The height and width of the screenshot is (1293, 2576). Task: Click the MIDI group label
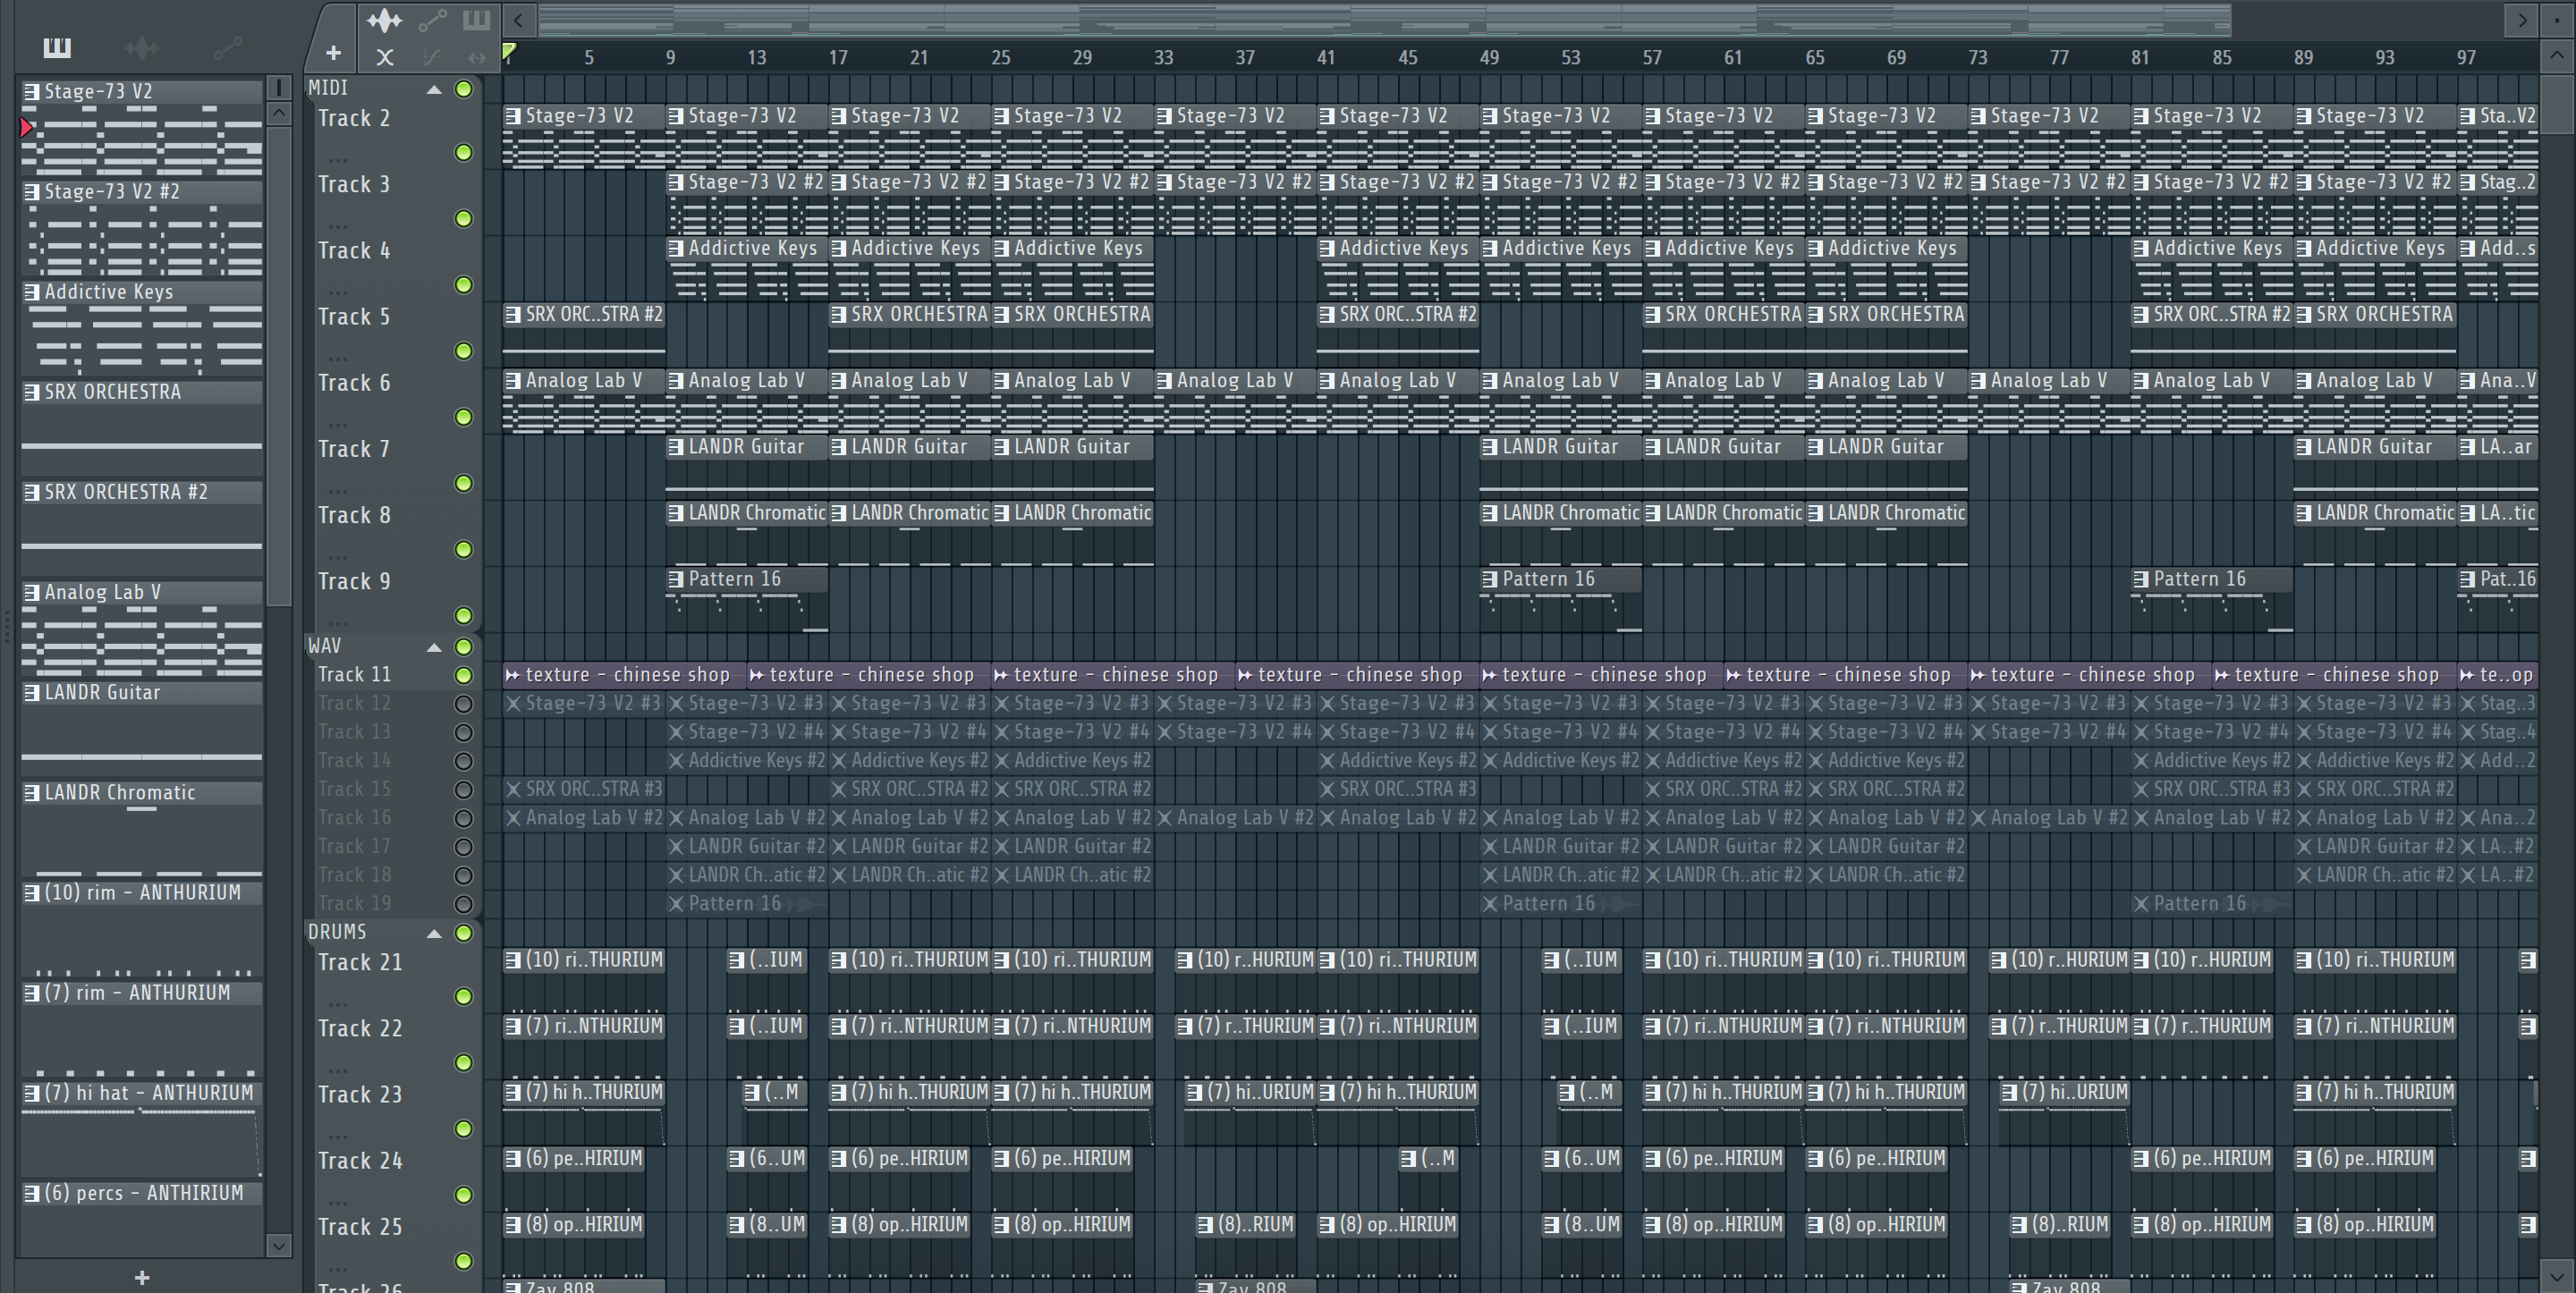(x=328, y=89)
